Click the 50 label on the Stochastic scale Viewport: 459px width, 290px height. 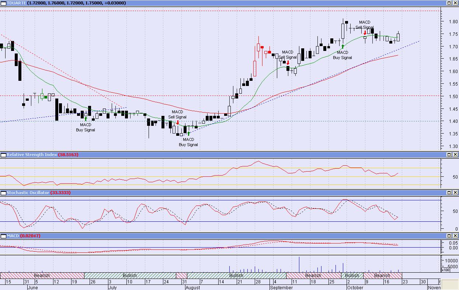click(455, 211)
